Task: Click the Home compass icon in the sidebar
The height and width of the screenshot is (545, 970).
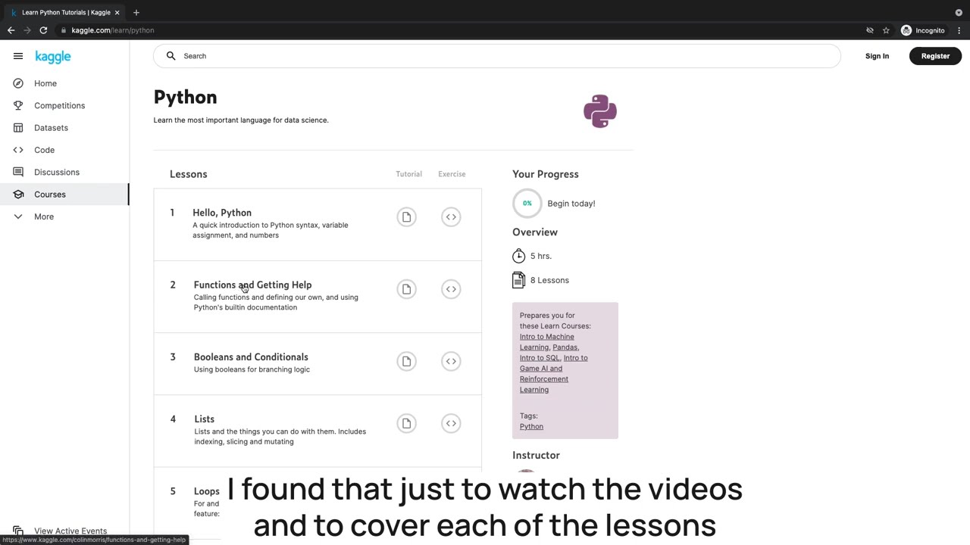Action: point(18,83)
